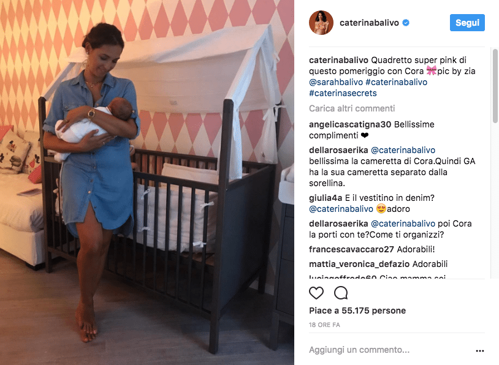
Task: Load more comments via Carica altri commenti
Action: click(x=352, y=108)
